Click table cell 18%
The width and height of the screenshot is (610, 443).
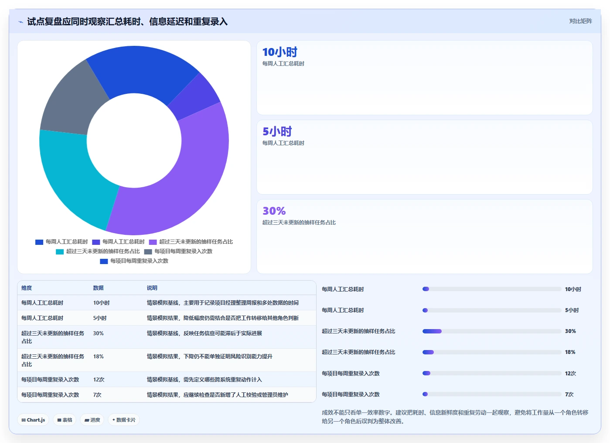(98, 357)
